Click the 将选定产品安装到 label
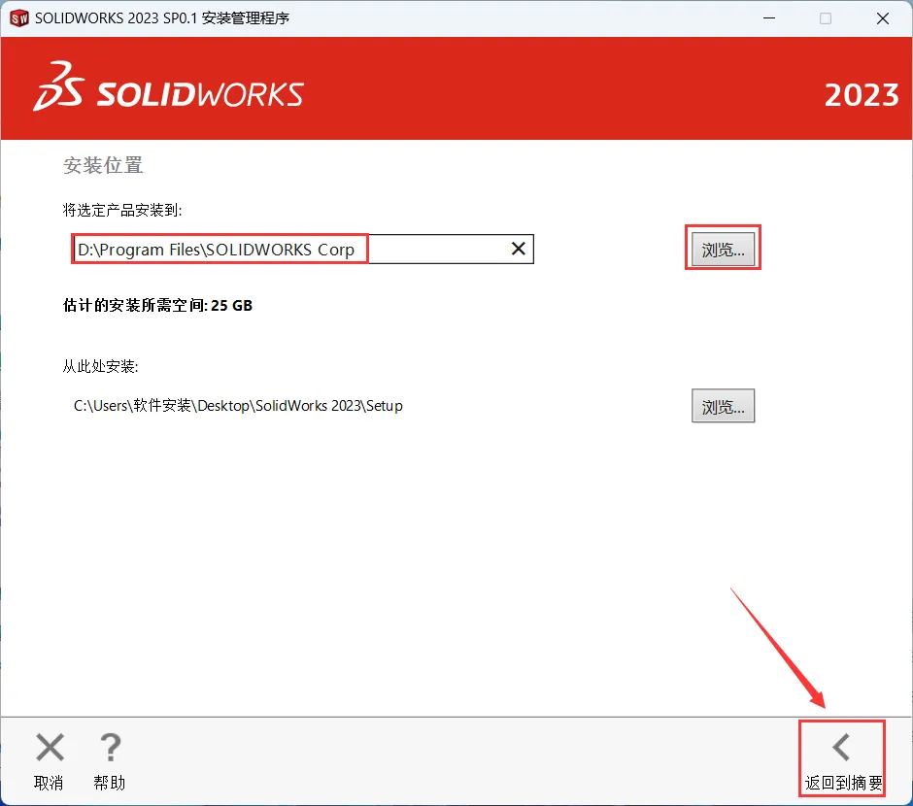The image size is (913, 806). pyautogui.click(x=122, y=210)
